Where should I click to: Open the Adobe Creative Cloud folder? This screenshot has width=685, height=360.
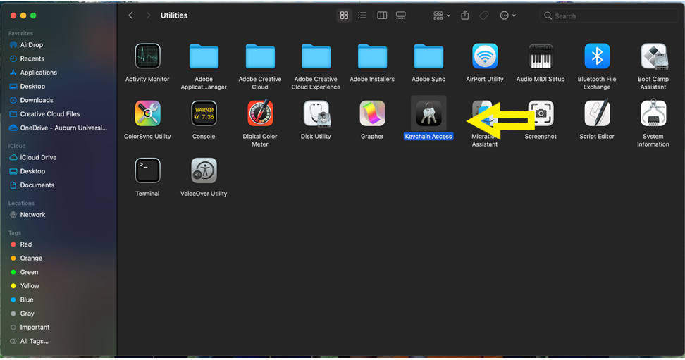click(x=260, y=56)
